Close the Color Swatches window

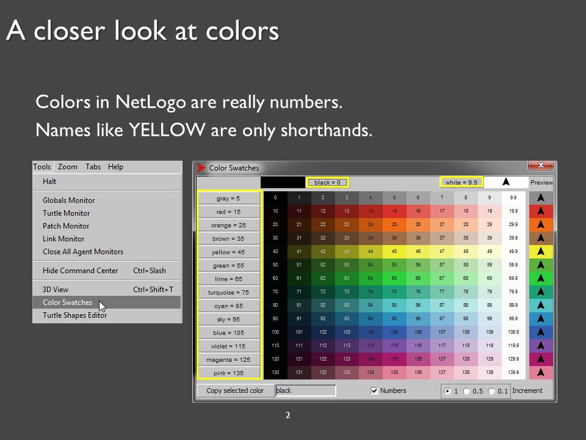[x=540, y=166]
